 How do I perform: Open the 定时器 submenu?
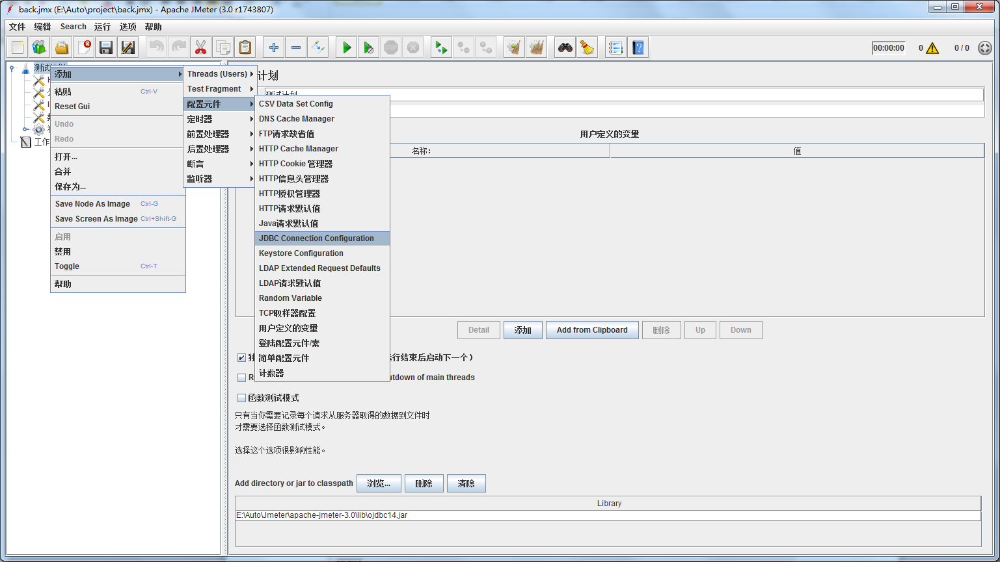pos(220,119)
